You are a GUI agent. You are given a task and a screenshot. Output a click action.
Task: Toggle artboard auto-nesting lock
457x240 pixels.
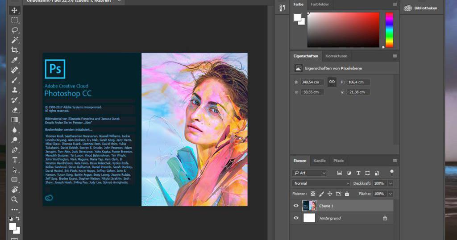pos(338,194)
